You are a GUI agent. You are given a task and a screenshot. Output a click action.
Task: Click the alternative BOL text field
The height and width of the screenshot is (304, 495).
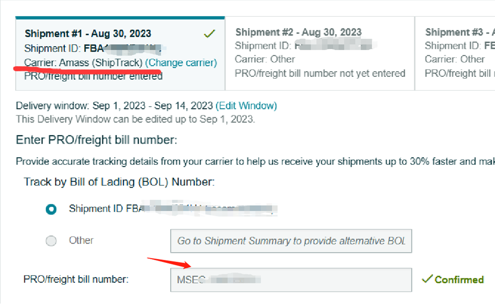(291, 241)
